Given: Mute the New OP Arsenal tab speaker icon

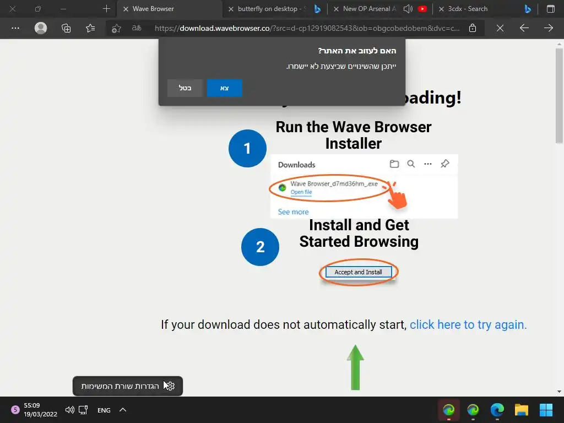Looking at the screenshot, I should [x=408, y=9].
